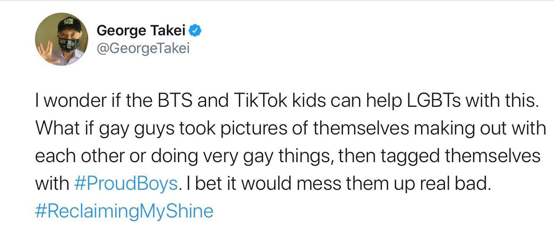The height and width of the screenshot is (239, 554).
Task: Click the George Takei display name
Action: coord(142,30)
